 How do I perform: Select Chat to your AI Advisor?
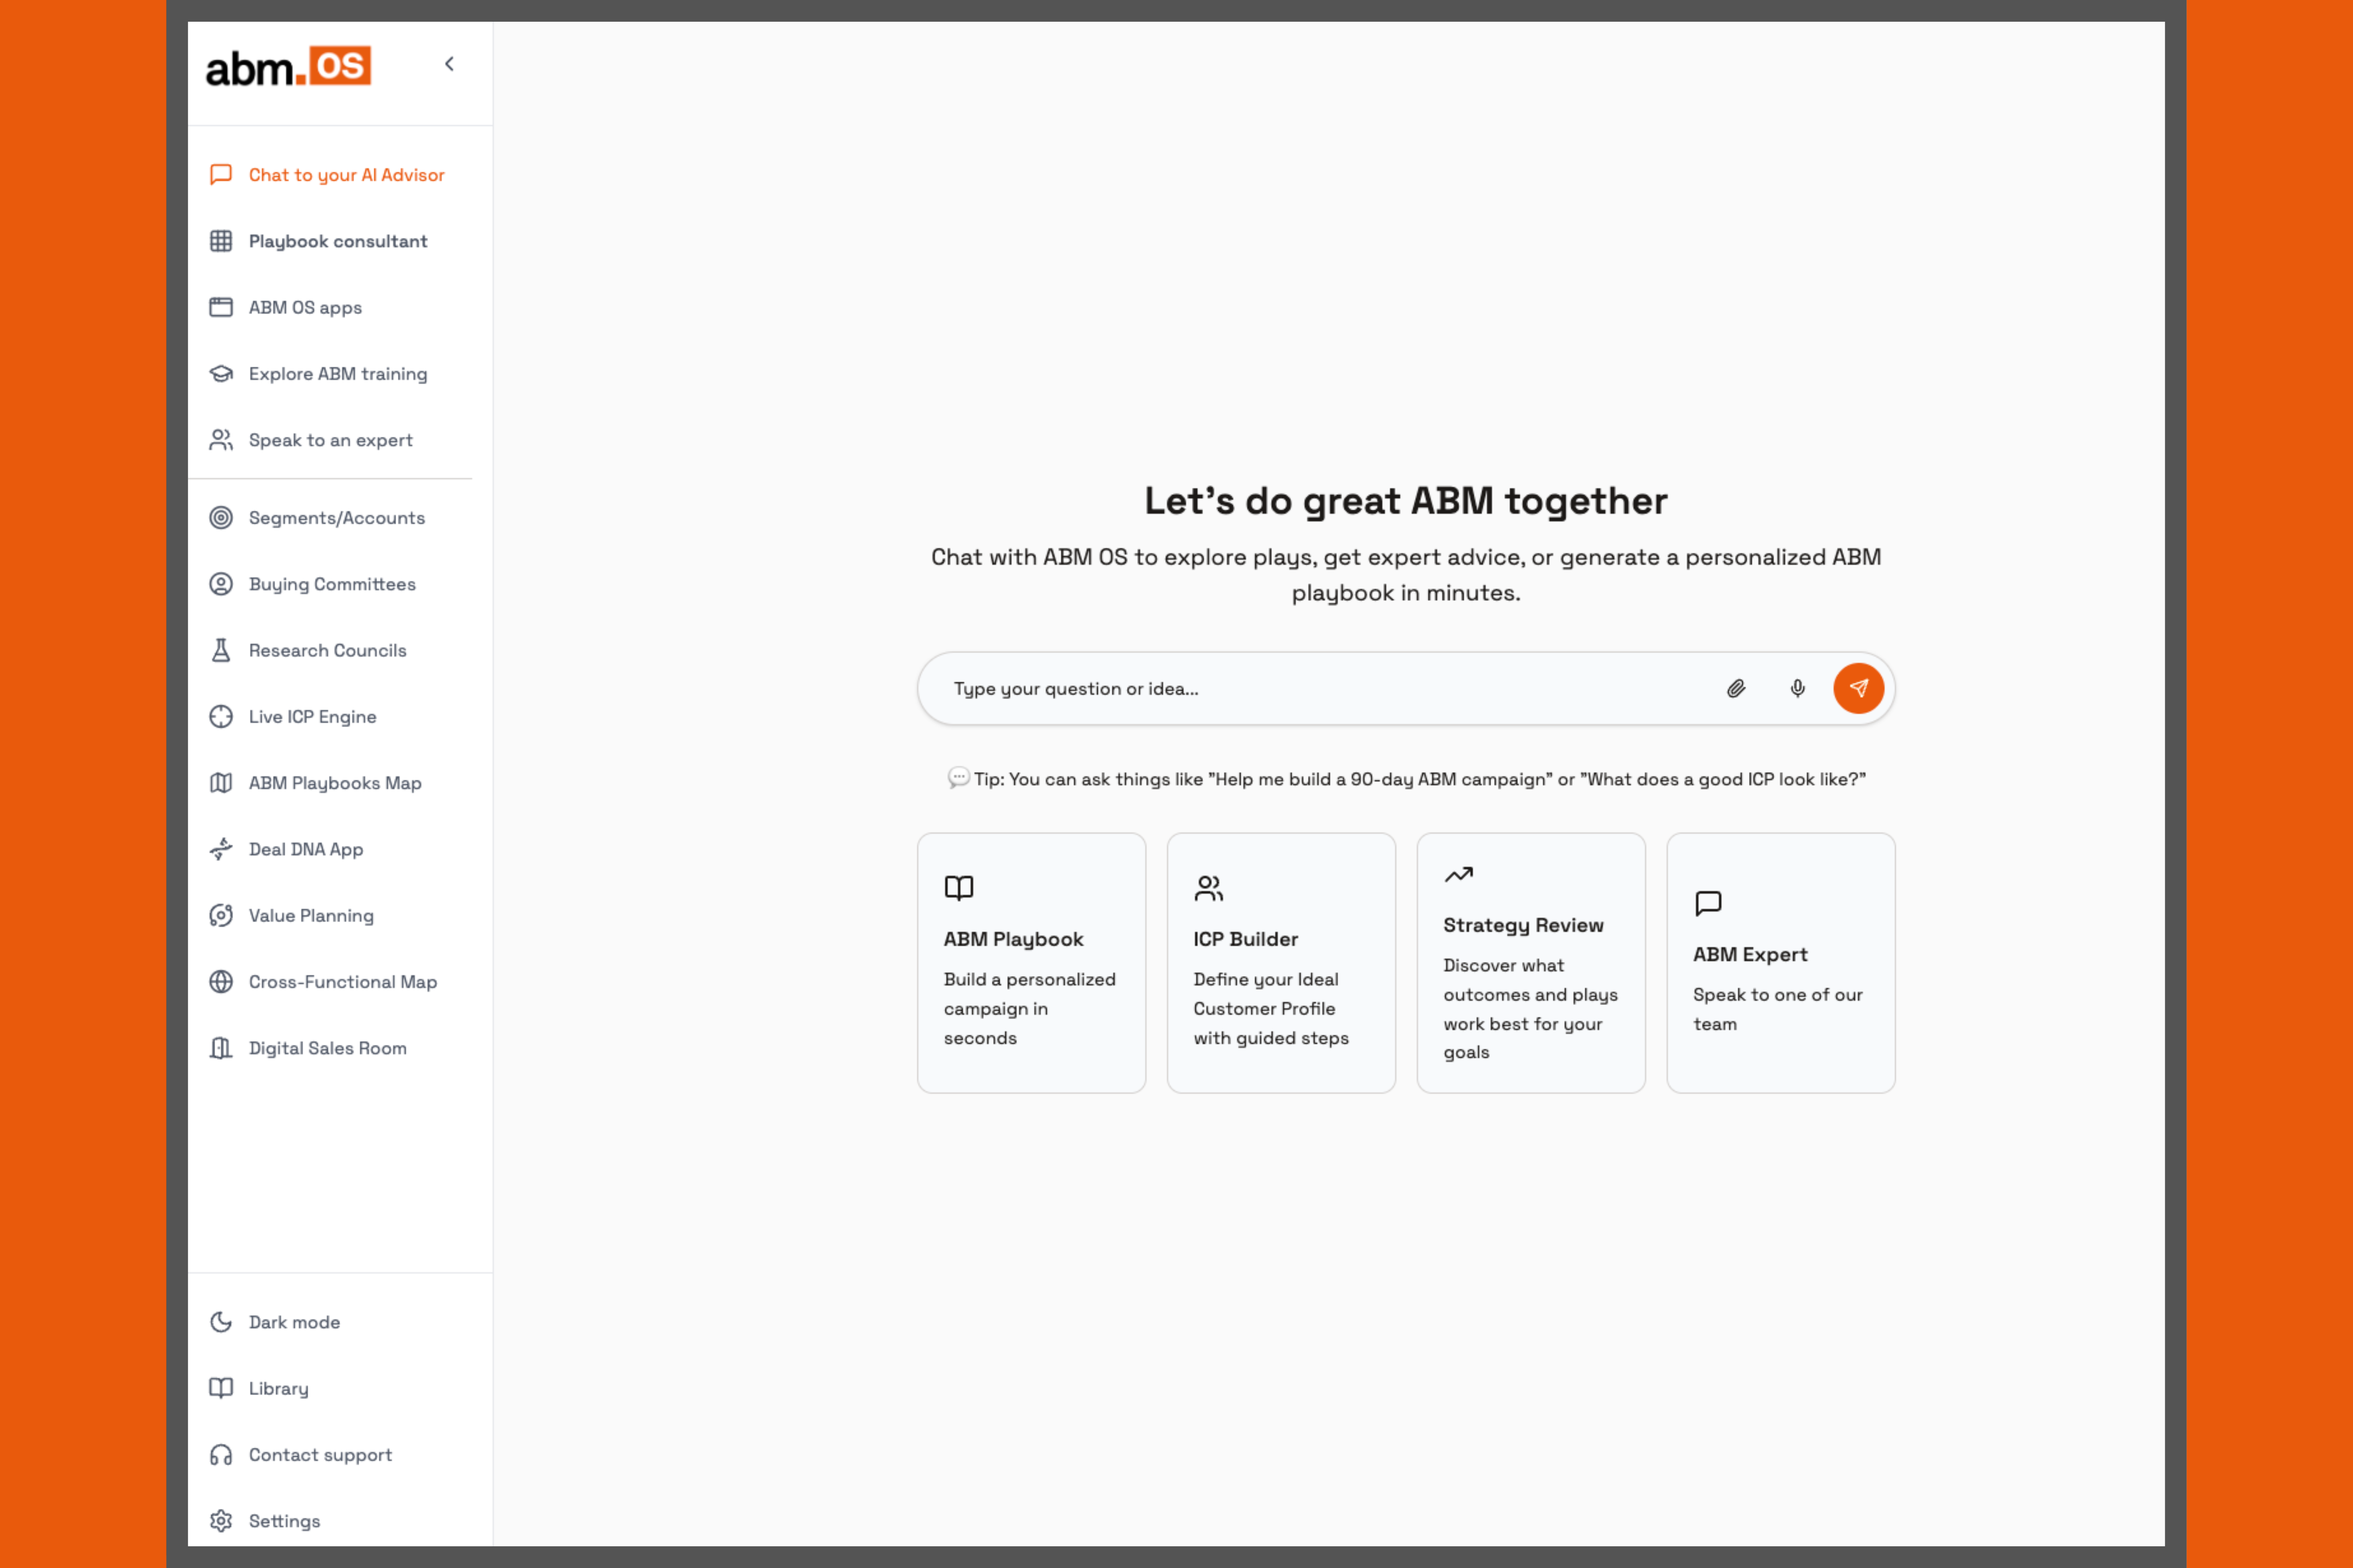coord(346,175)
